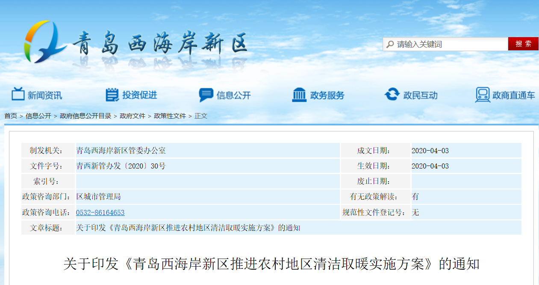Screen dimensions: 539x285
Task: Click the 信息公开 speech bubble icon
Action: pyautogui.click(x=206, y=95)
